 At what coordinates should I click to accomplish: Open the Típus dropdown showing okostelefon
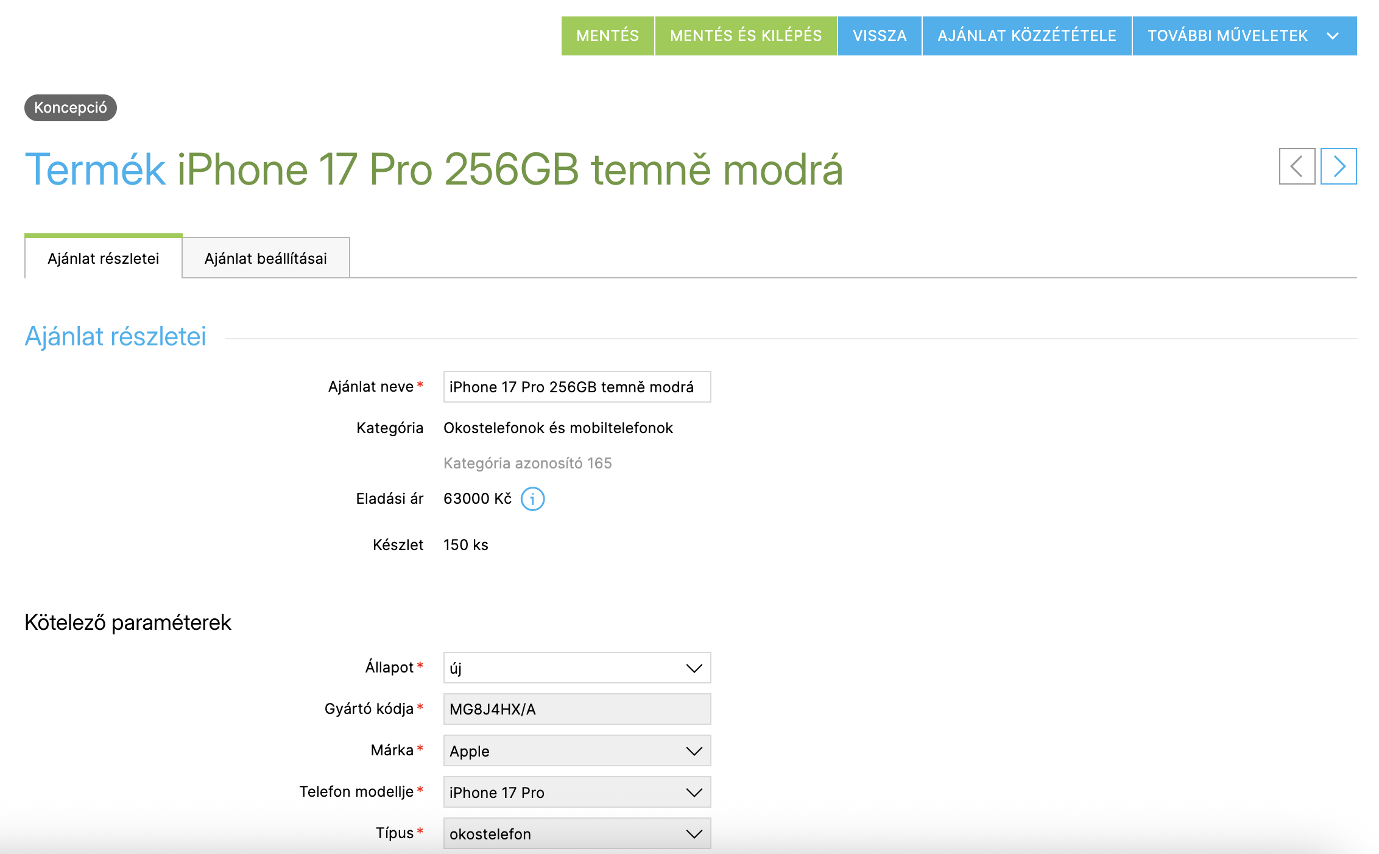576,834
